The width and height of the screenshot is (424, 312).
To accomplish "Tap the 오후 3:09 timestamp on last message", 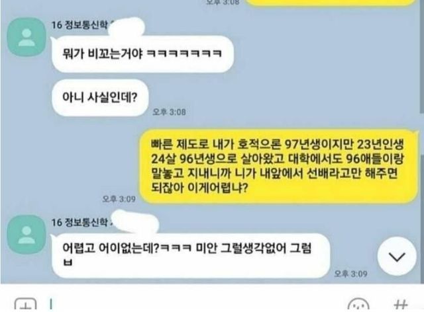I will 350,274.
